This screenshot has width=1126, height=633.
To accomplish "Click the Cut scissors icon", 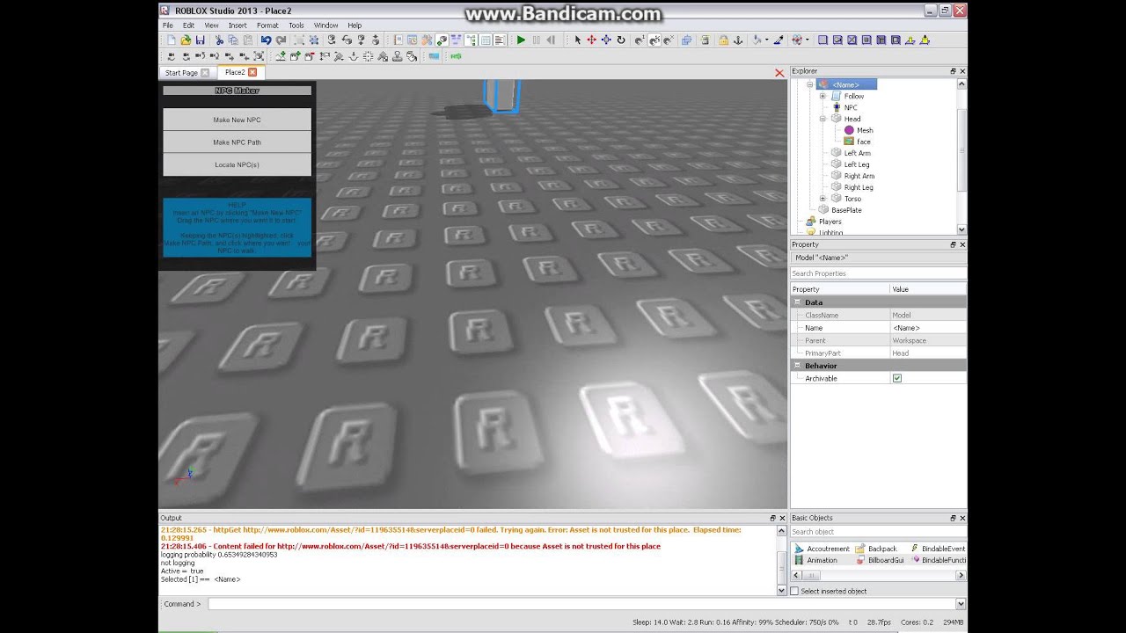I will 219,40.
